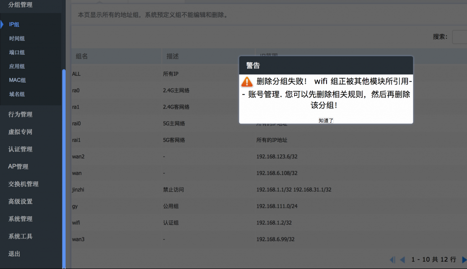The width and height of the screenshot is (467, 269).
Task: Click description 公用组
Action: click(171, 206)
